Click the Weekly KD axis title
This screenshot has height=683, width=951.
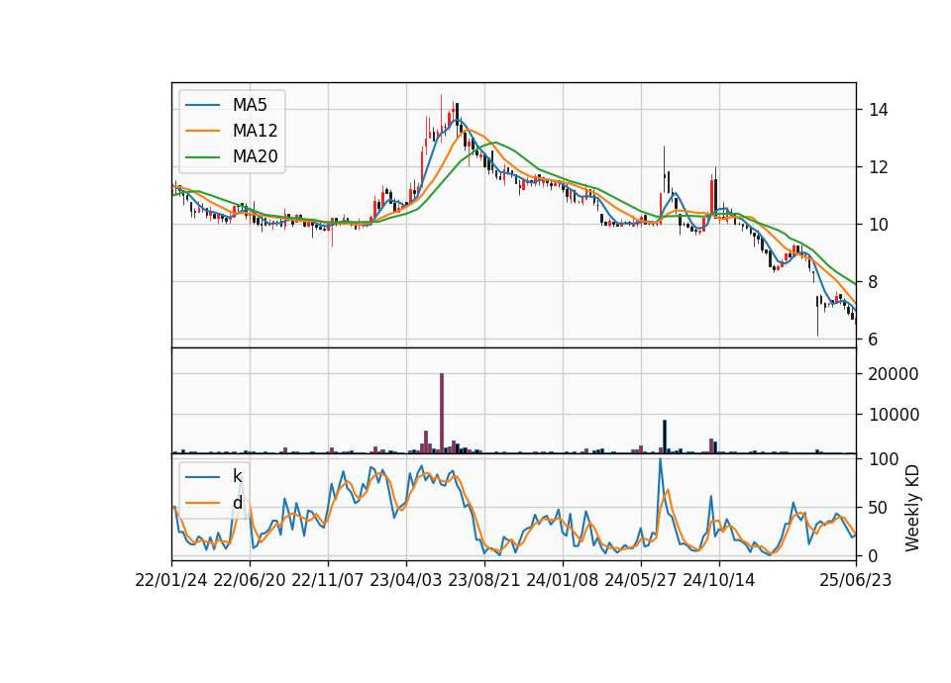click(912, 508)
